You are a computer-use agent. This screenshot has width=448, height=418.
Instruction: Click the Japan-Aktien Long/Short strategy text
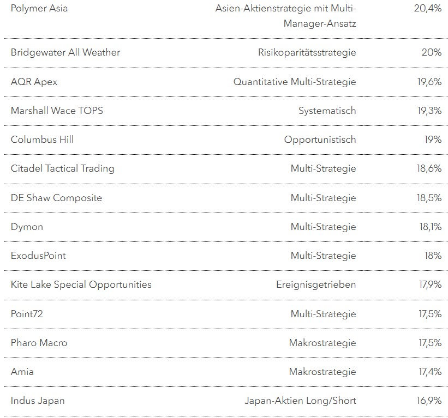tap(300, 401)
